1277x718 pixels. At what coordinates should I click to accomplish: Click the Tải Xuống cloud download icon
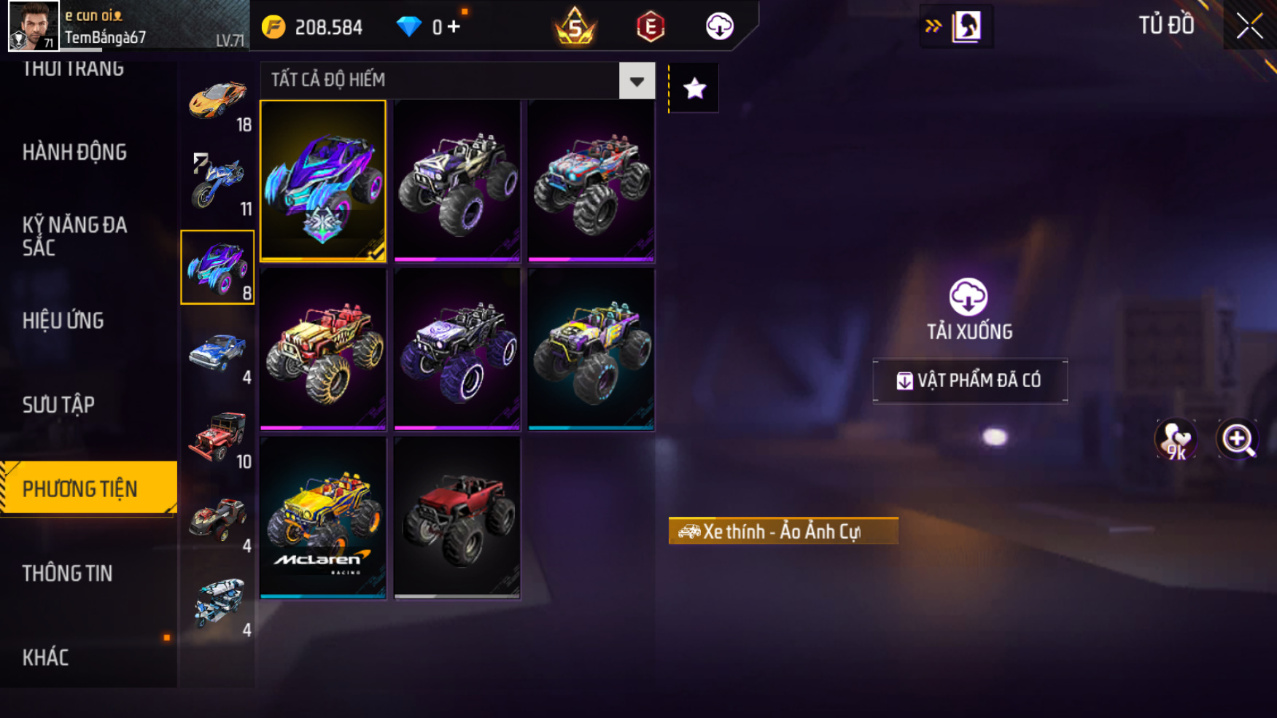click(x=969, y=296)
